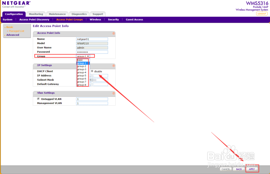Switch to the Monitoring tab
Viewport: 270px width, 174px height.
tap(36, 14)
